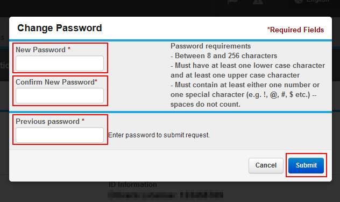Click inside the Confirm New Password box

pyautogui.click(x=60, y=95)
